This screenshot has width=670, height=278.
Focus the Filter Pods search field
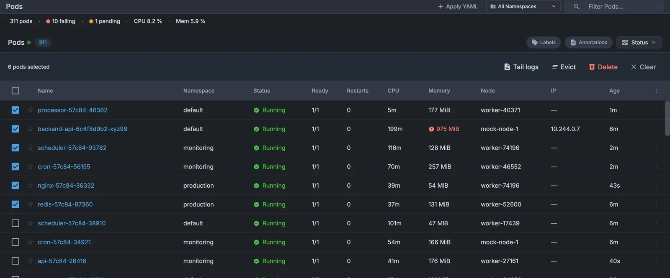pyautogui.click(x=614, y=7)
